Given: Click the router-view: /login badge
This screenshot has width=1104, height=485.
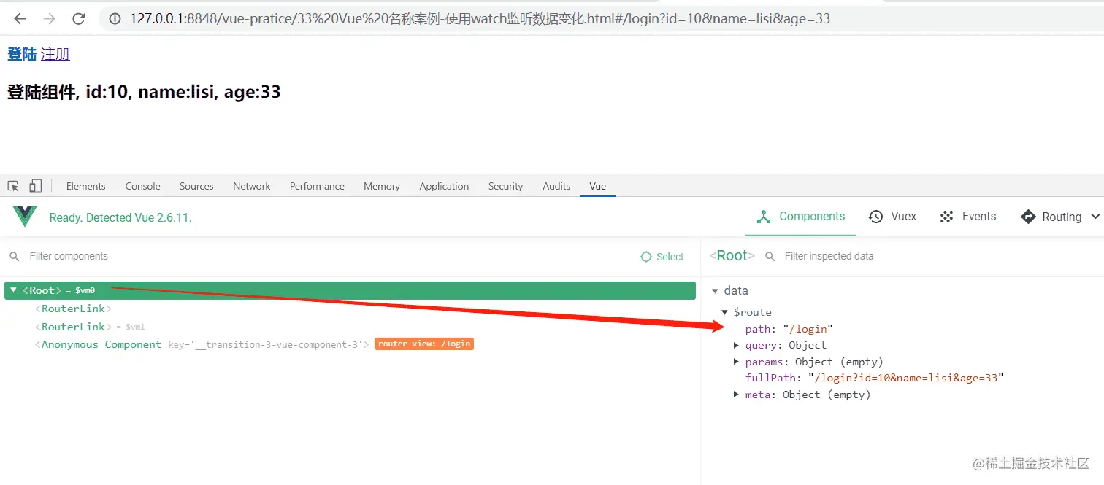Looking at the screenshot, I should (x=424, y=344).
